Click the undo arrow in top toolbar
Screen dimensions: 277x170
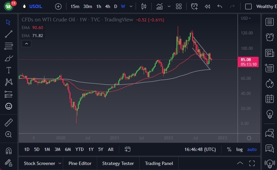(x=220, y=6)
